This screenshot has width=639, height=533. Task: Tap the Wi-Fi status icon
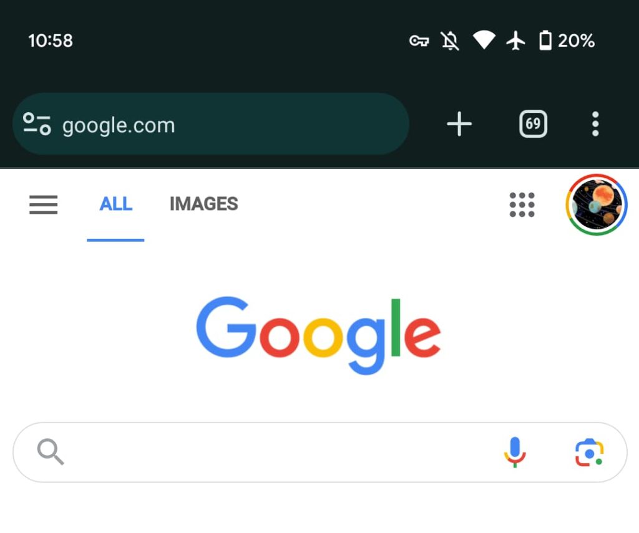(484, 41)
